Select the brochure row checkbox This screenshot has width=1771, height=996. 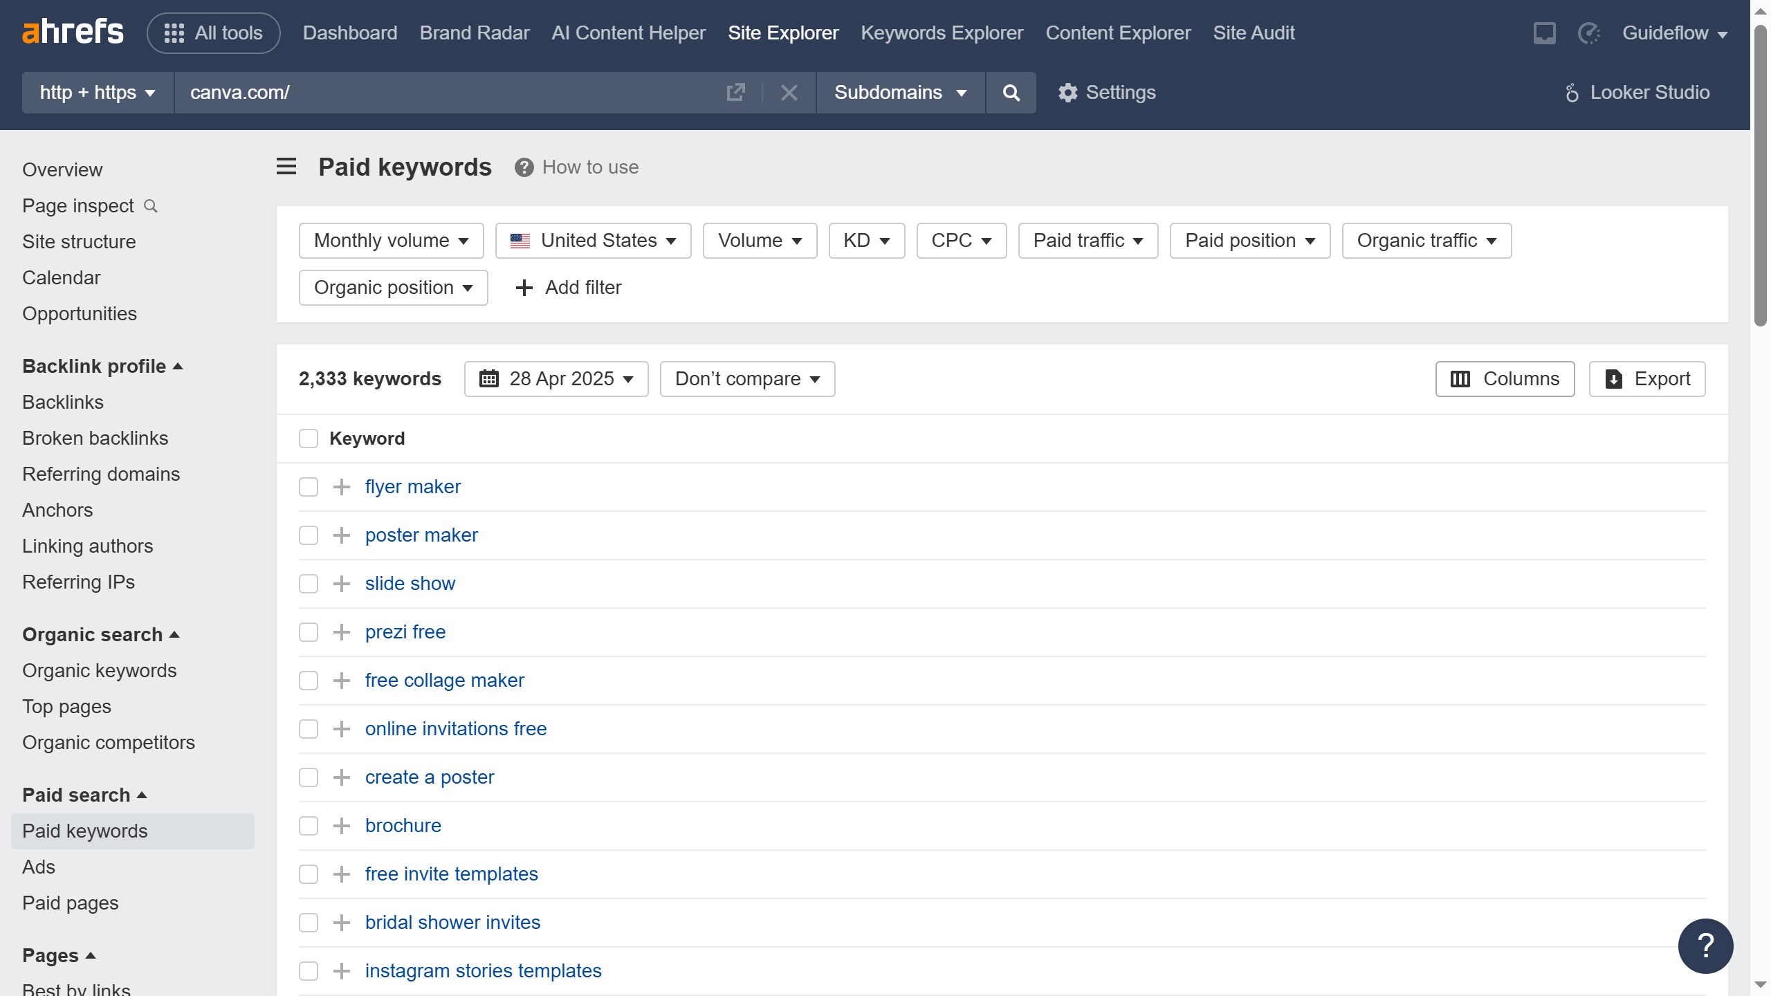[309, 826]
